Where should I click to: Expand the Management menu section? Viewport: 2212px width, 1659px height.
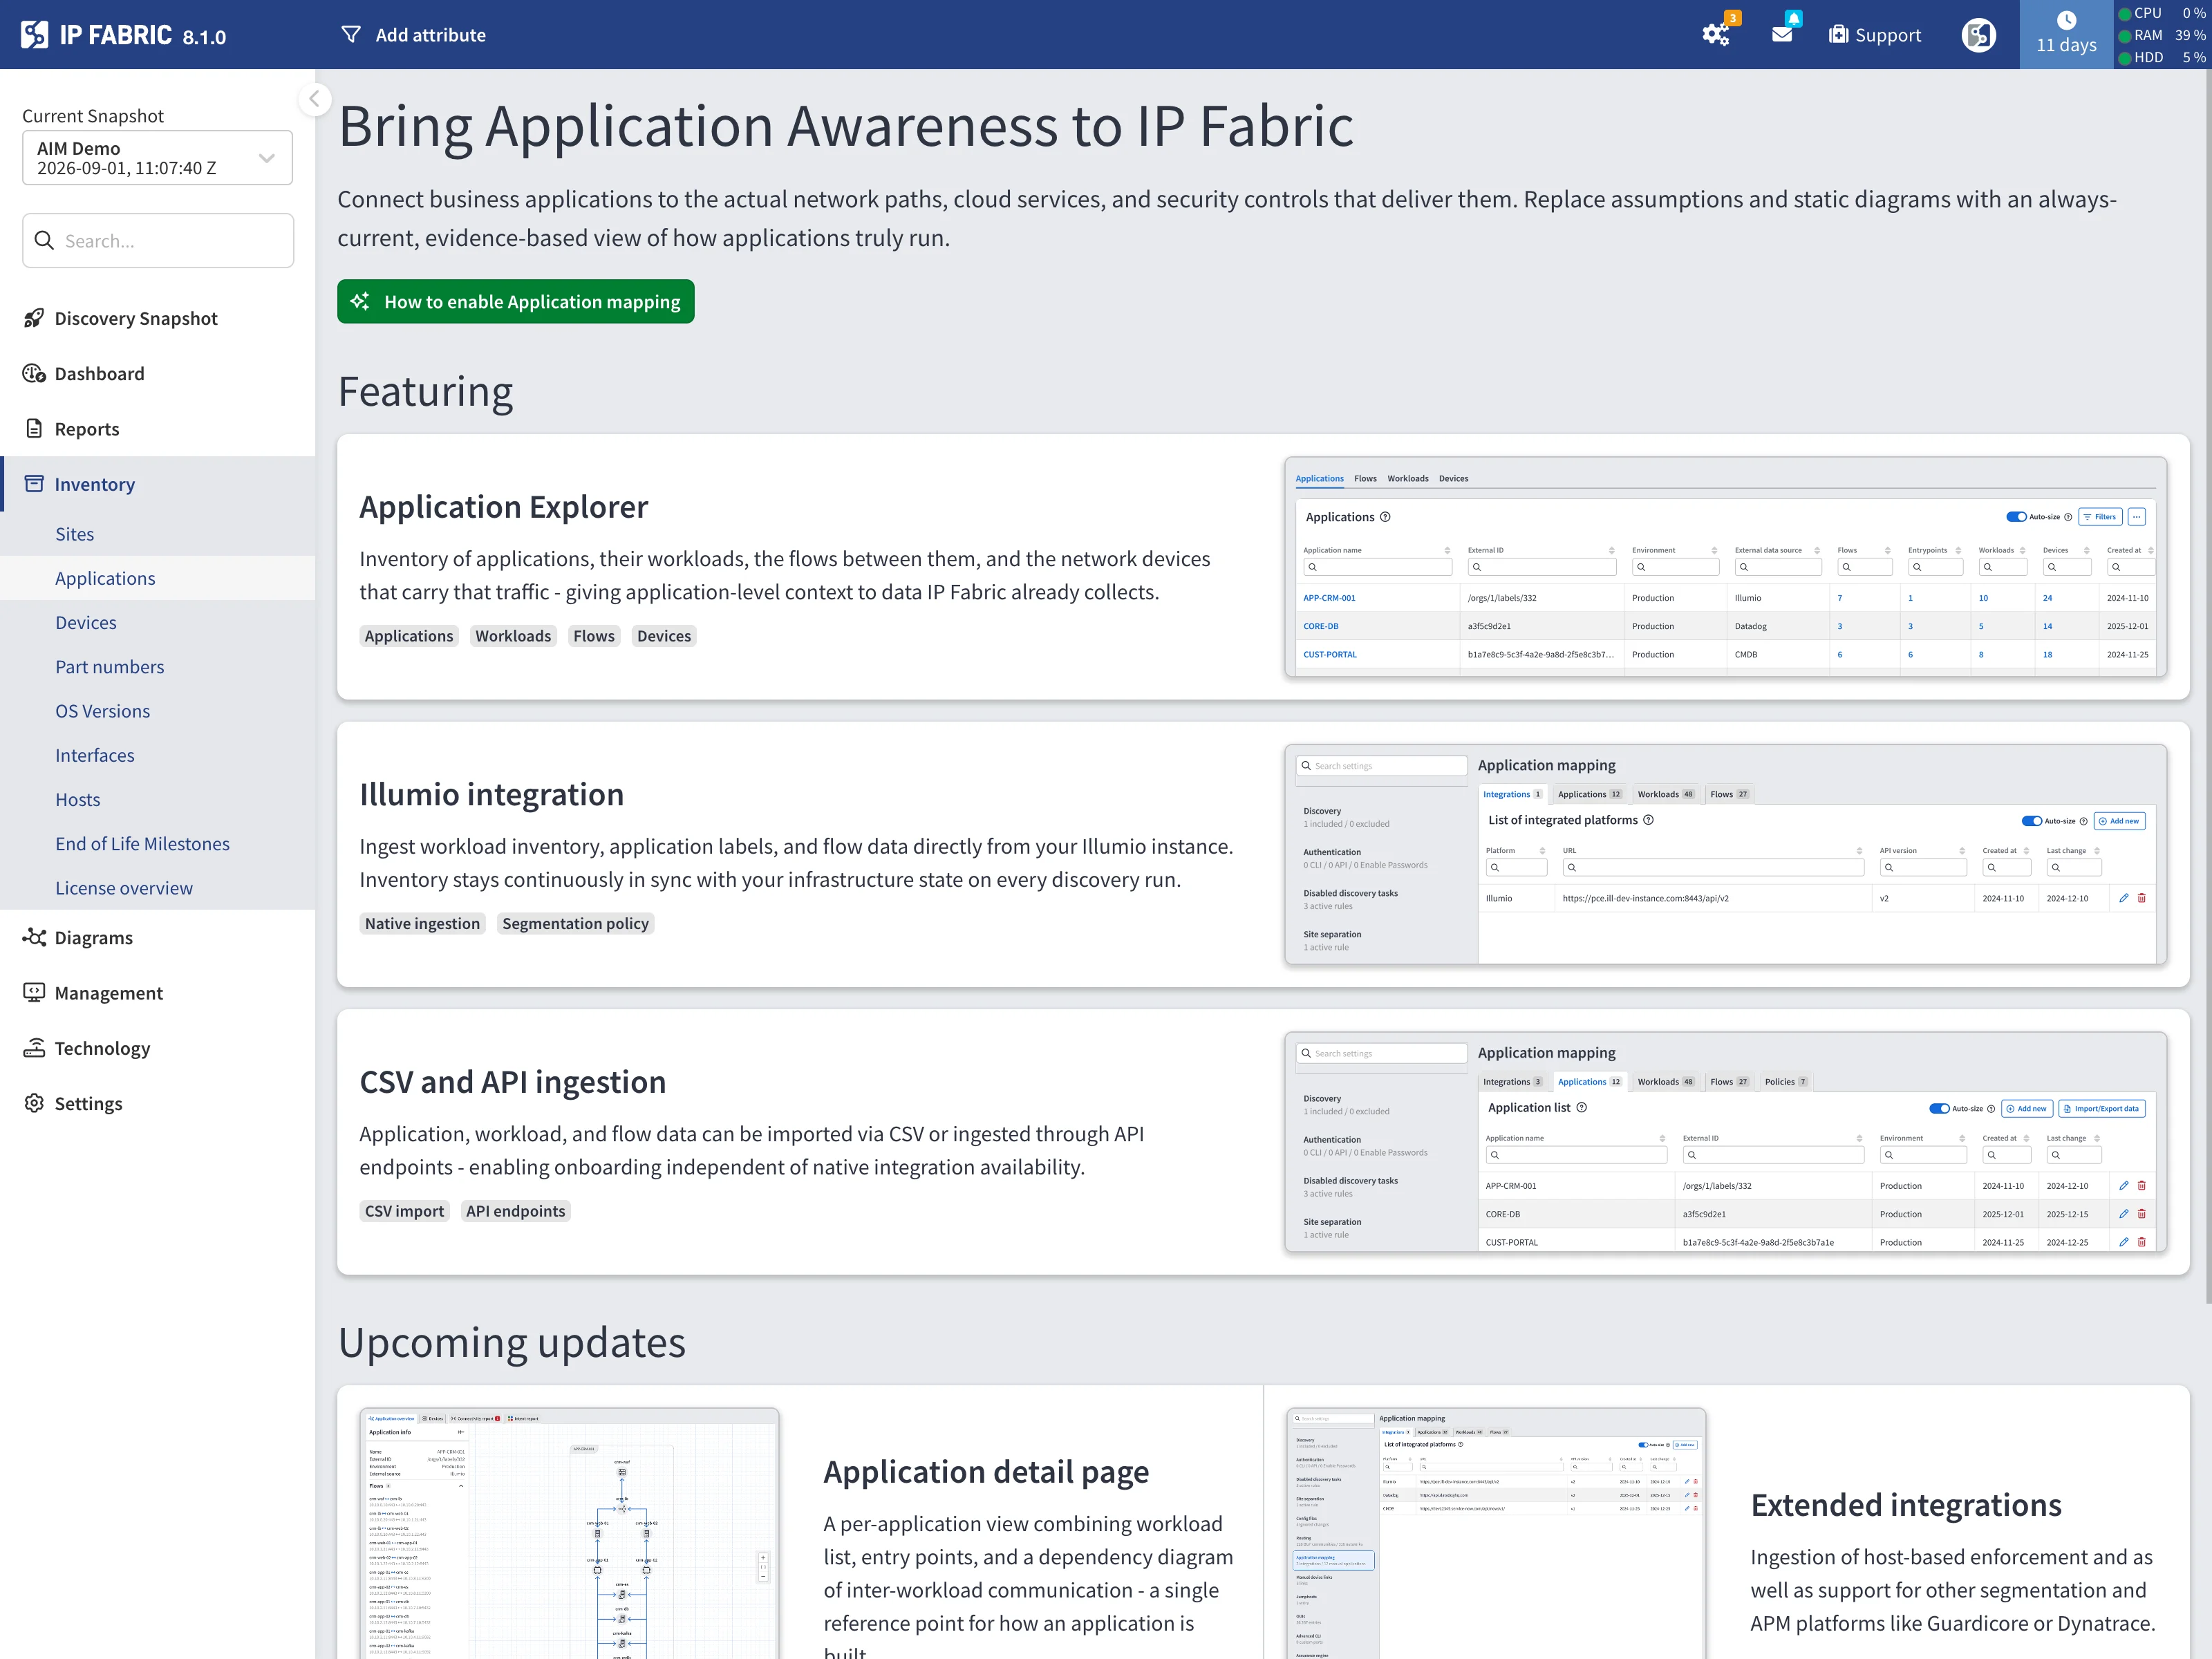coord(158,992)
